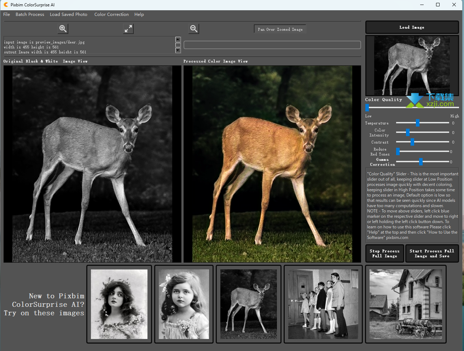Open the Batch Process menu
Viewport: 464px width, 351px height.
tap(30, 14)
